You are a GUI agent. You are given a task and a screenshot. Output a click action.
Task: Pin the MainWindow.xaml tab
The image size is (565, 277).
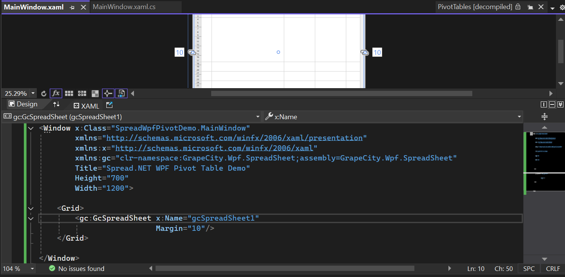72,8
